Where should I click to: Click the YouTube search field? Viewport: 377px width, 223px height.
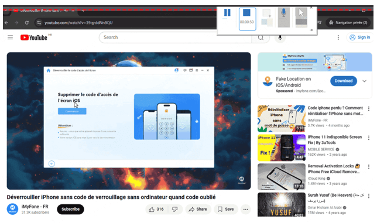(176, 37)
